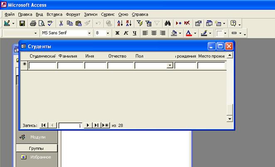Click Filter by Form icon
275x167 pixels.
point(148,23)
